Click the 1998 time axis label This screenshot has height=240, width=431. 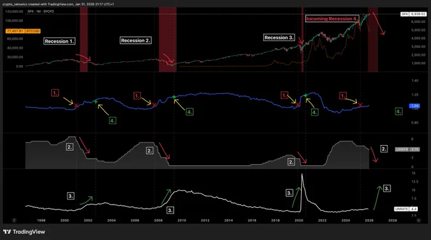click(x=41, y=220)
